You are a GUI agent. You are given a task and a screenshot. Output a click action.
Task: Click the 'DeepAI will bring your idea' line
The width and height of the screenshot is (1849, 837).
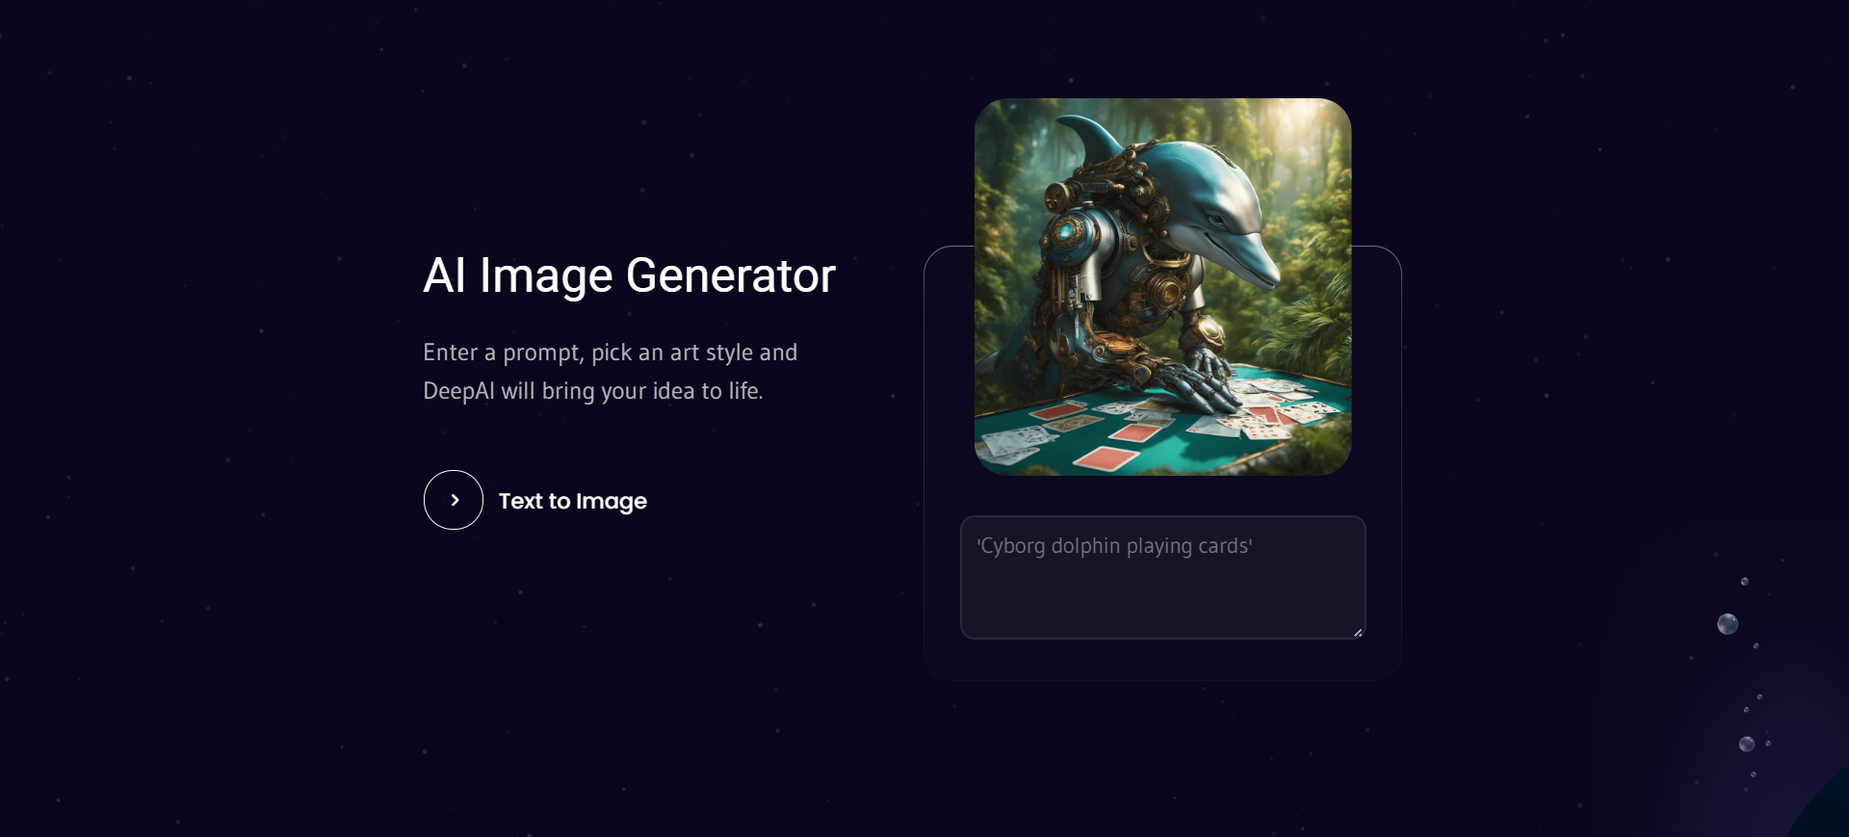click(592, 391)
